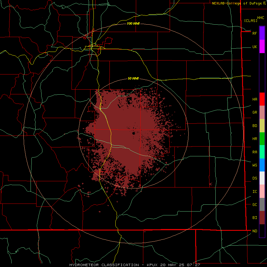The image size is (267, 267).
Task: Click the RF legend label
Action: (x=255, y=33)
